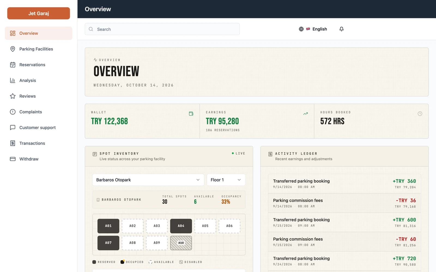Image resolution: width=436 pixels, height=272 pixels.
Task: Open the Barbaros Otopark facility dropdown
Action: coord(148,180)
